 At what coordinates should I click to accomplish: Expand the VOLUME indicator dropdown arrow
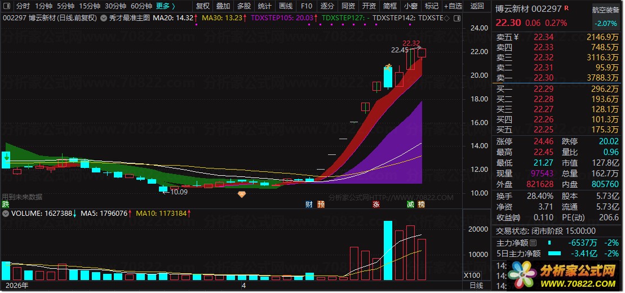6,214
